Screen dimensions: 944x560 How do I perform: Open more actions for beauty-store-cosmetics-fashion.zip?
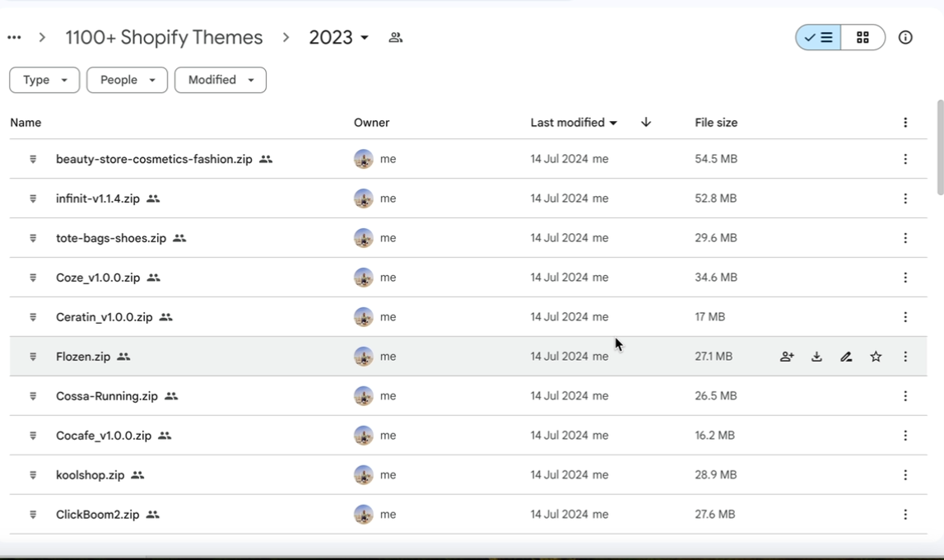pyautogui.click(x=905, y=159)
